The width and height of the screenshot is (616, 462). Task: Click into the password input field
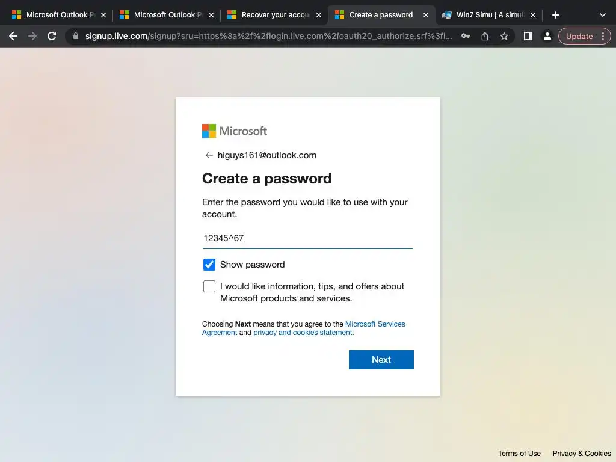click(x=307, y=238)
